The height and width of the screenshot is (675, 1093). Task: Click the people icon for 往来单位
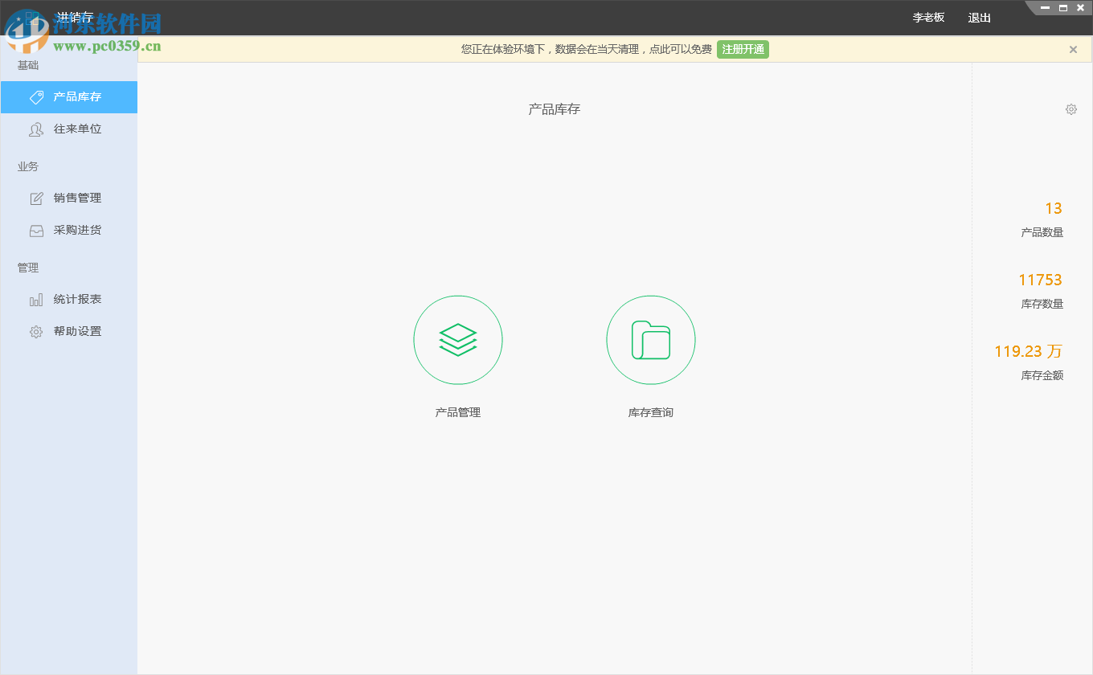tap(36, 129)
